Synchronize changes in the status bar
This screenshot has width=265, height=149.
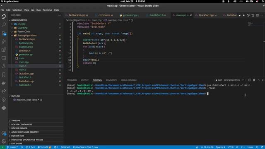coord(22,147)
